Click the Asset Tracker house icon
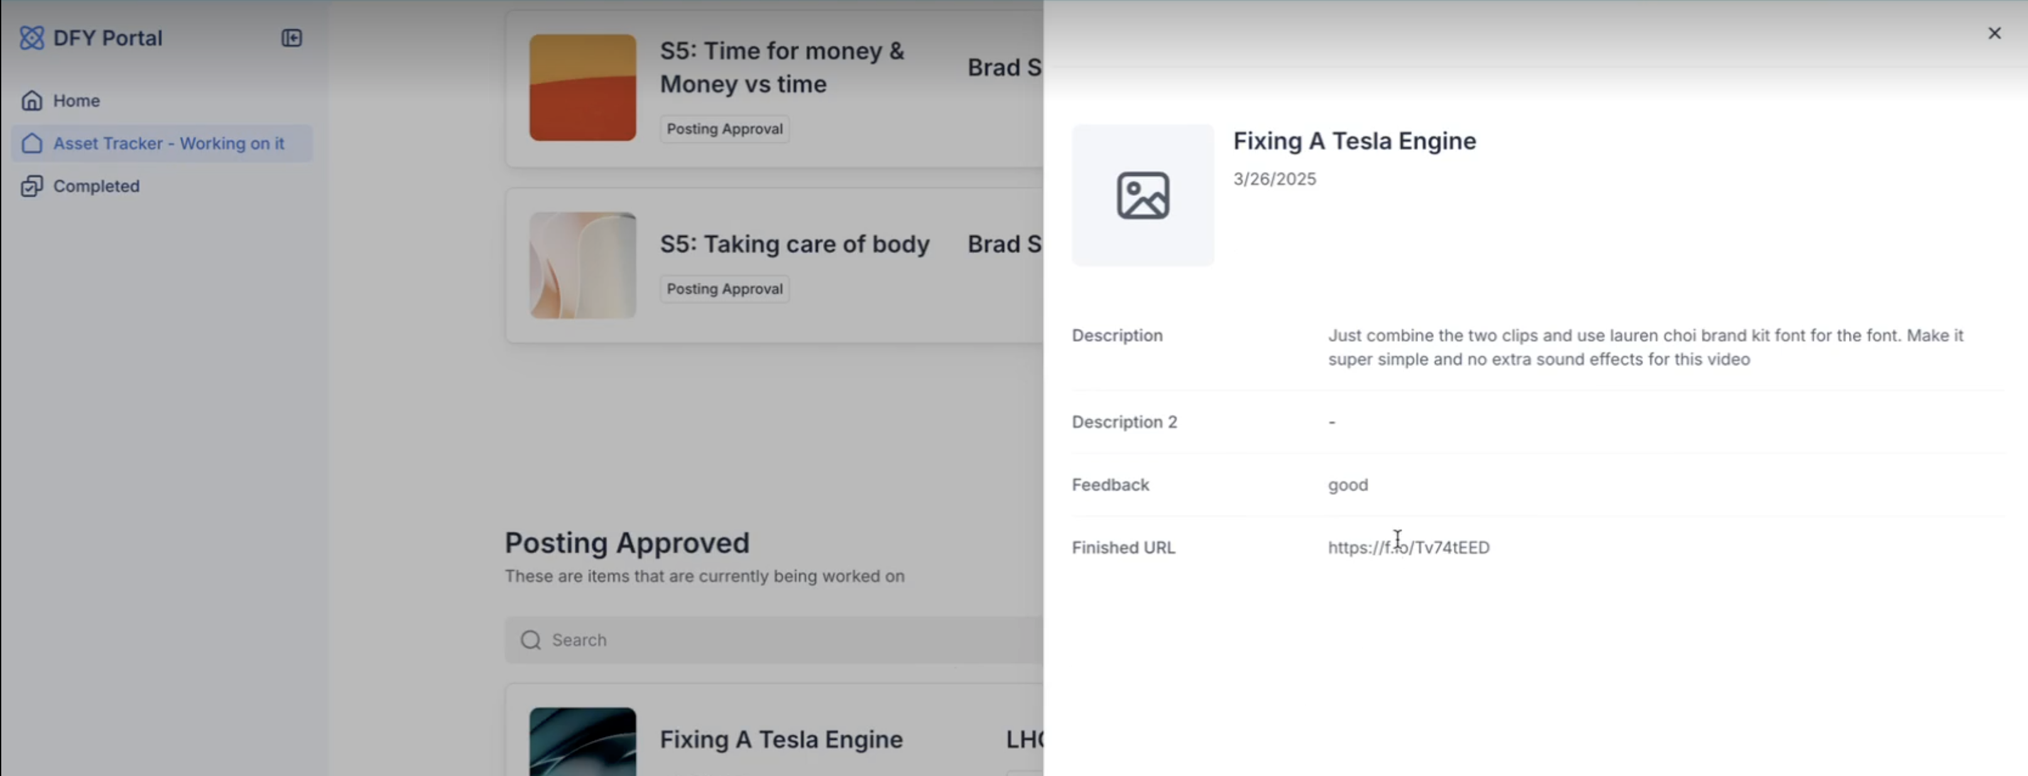The height and width of the screenshot is (776, 2028). (31, 143)
